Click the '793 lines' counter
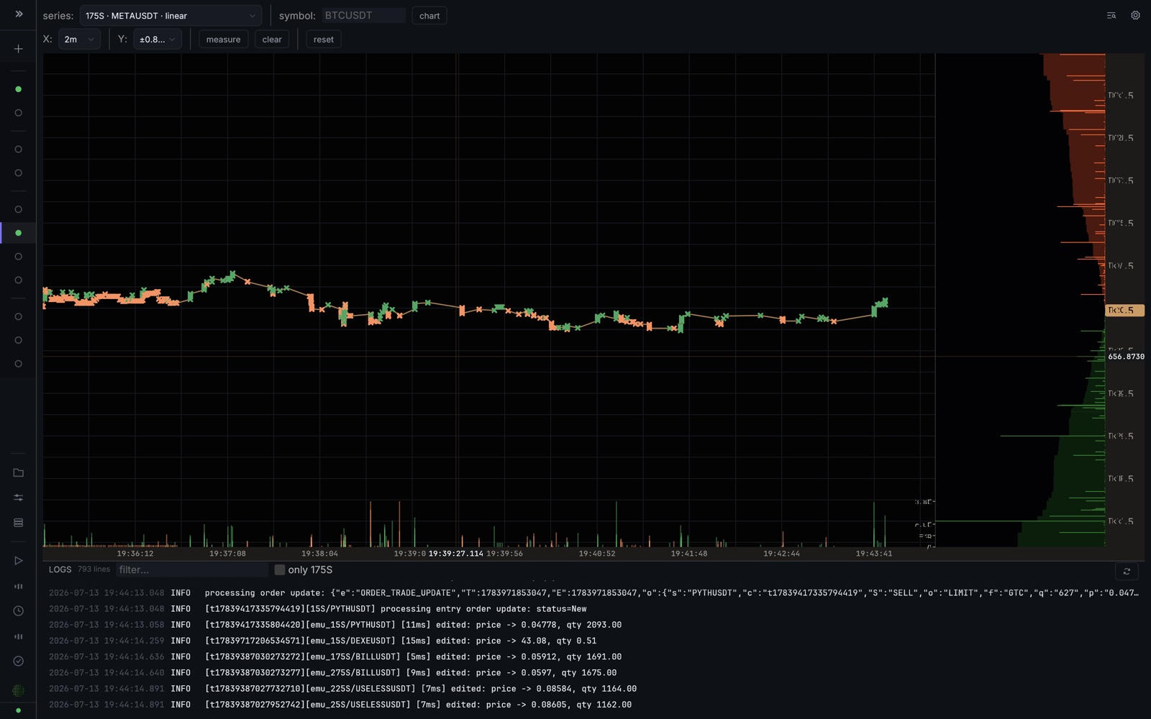The width and height of the screenshot is (1151, 719). coord(94,569)
